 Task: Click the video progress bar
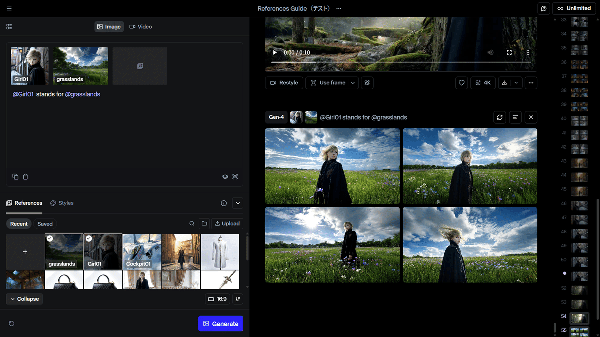pyautogui.click(x=401, y=62)
